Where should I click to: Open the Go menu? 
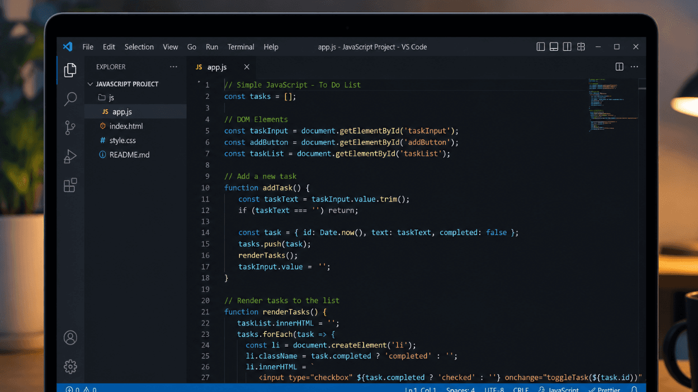[192, 47]
